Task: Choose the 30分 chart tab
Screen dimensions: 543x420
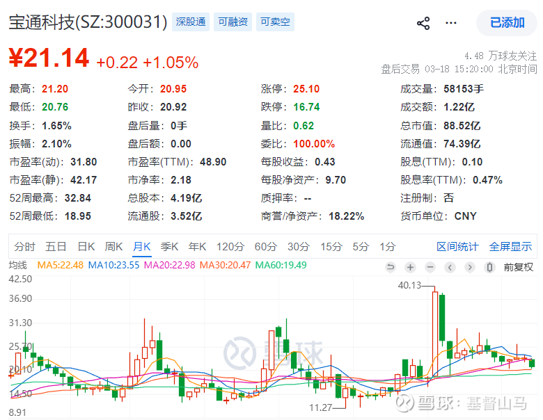Action: pos(299,247)
